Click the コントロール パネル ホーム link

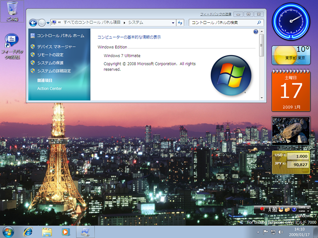pos(60,36)
